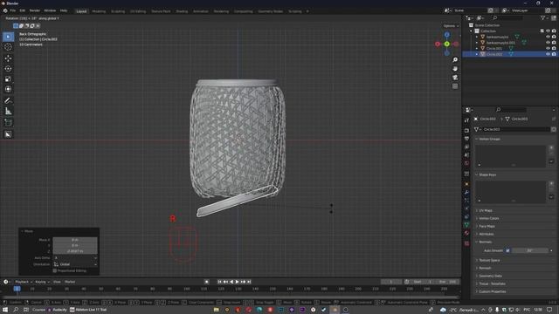Open the Orientation Global dropdown

(75, 264)
